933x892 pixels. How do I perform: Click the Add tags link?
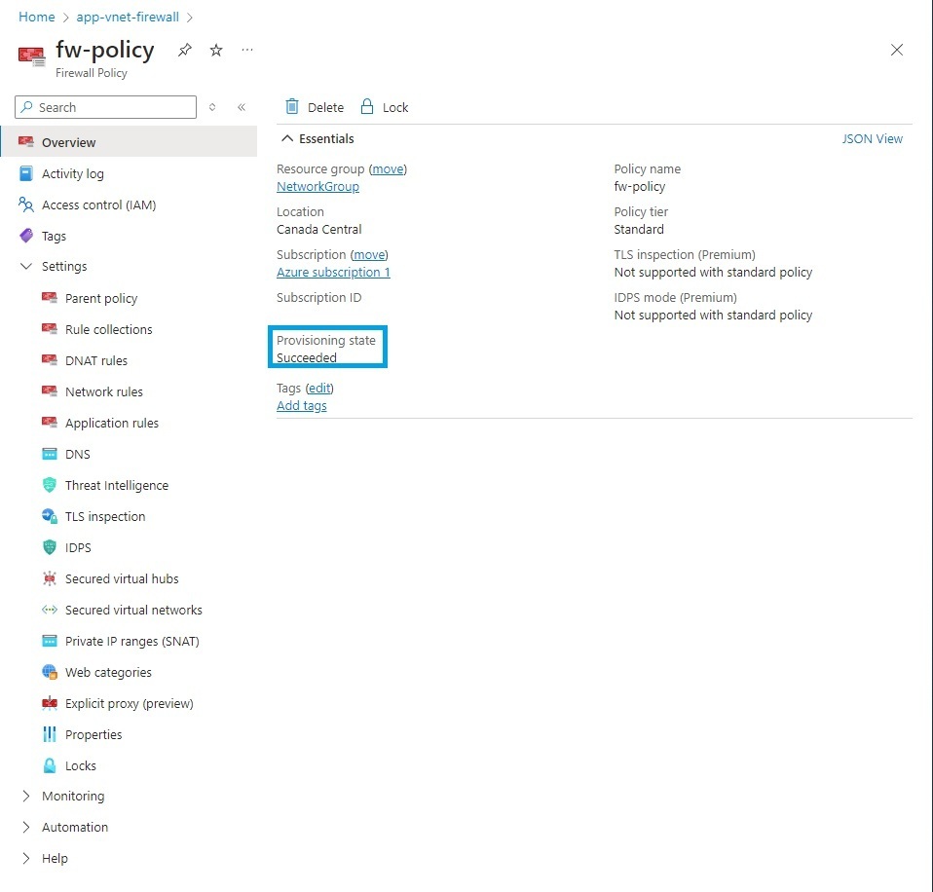coord(302,405)
